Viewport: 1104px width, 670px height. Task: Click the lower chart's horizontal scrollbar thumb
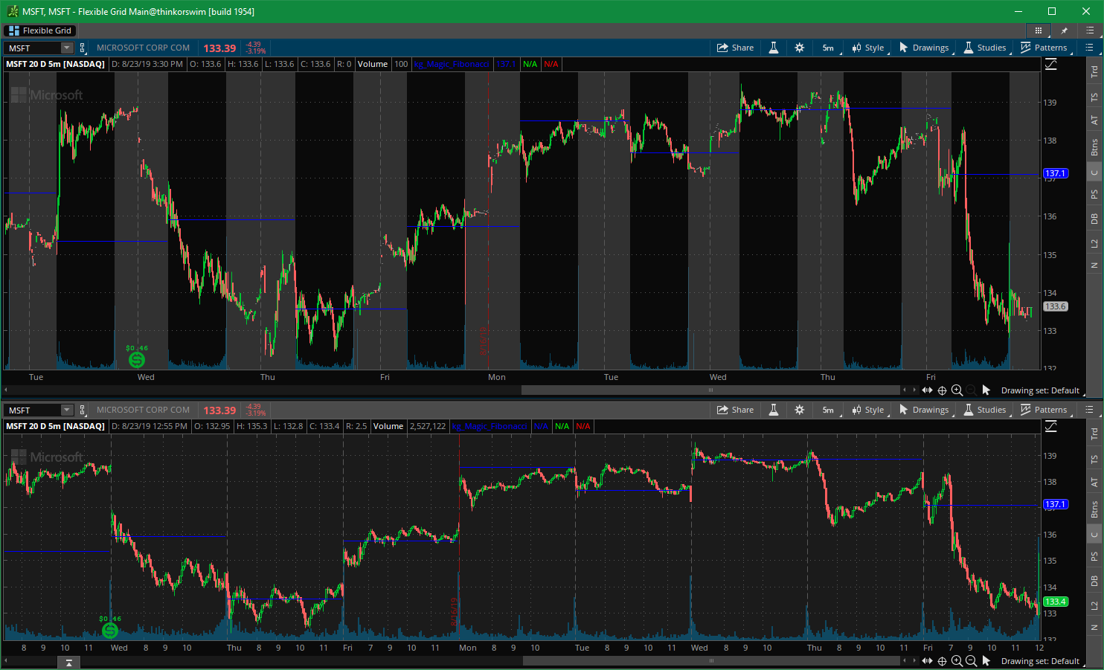[710, 660]
